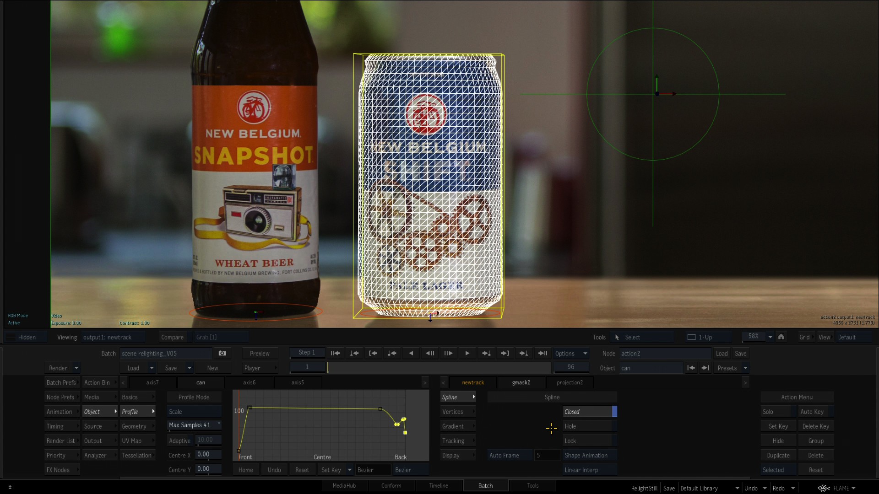879x494 pixels.
Task: Jump to the first frame of the clip
Action: click(335, 353)
